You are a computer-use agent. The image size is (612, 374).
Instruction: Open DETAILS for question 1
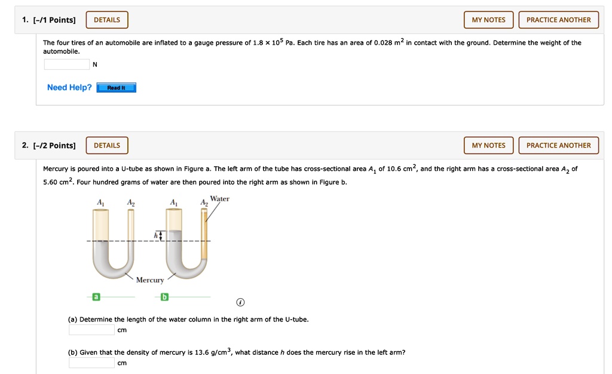coord(107,20)
